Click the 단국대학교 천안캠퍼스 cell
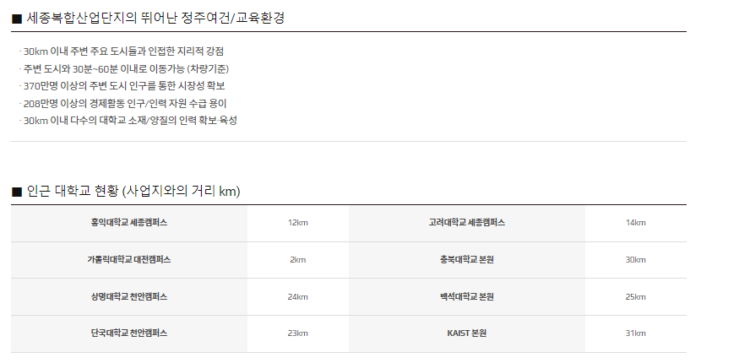 (129, 333)
